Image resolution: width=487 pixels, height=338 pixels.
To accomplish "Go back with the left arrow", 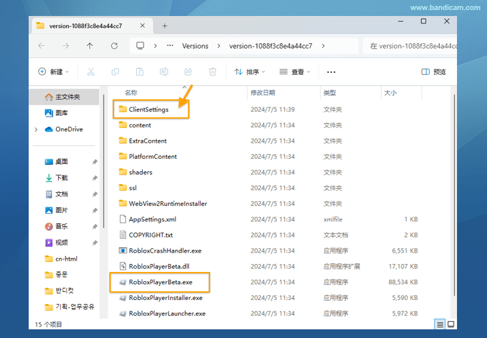I will click(41, 46).
